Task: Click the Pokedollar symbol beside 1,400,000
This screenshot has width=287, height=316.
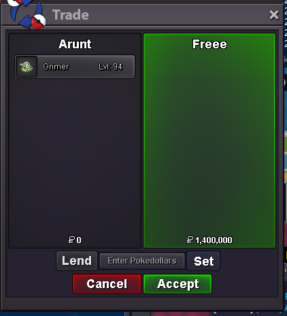Action: click(x=190, y=240)
